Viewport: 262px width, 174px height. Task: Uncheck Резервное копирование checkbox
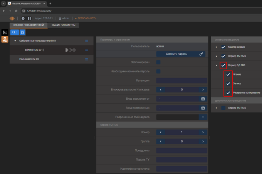tap(228, 93)
